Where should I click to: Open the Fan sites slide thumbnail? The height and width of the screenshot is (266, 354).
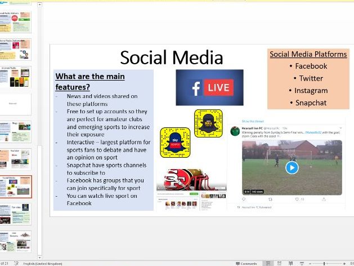(x=16, y=214)
